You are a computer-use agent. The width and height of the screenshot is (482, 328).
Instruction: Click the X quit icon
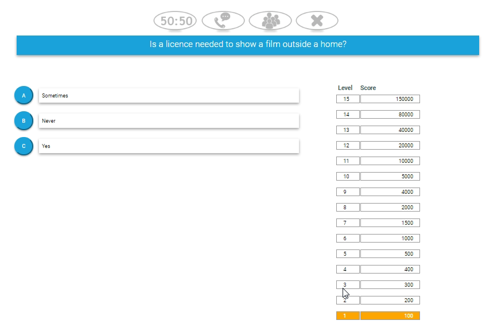pos(317,21)
